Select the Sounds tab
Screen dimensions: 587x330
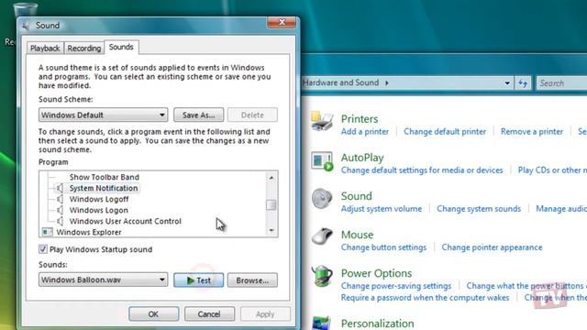(121, 47)
